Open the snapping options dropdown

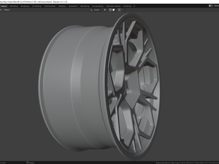(115, 10)
